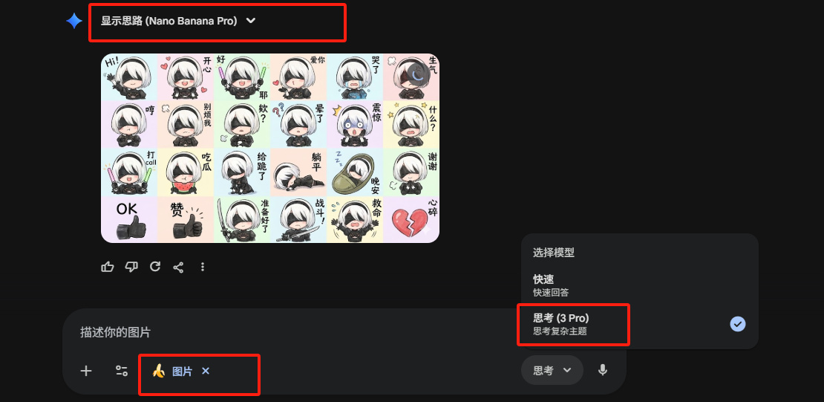Choose the 思考 (3 Pro) model option
The width and height of the screenshot is (824, 402).
(x=640, y=324)
